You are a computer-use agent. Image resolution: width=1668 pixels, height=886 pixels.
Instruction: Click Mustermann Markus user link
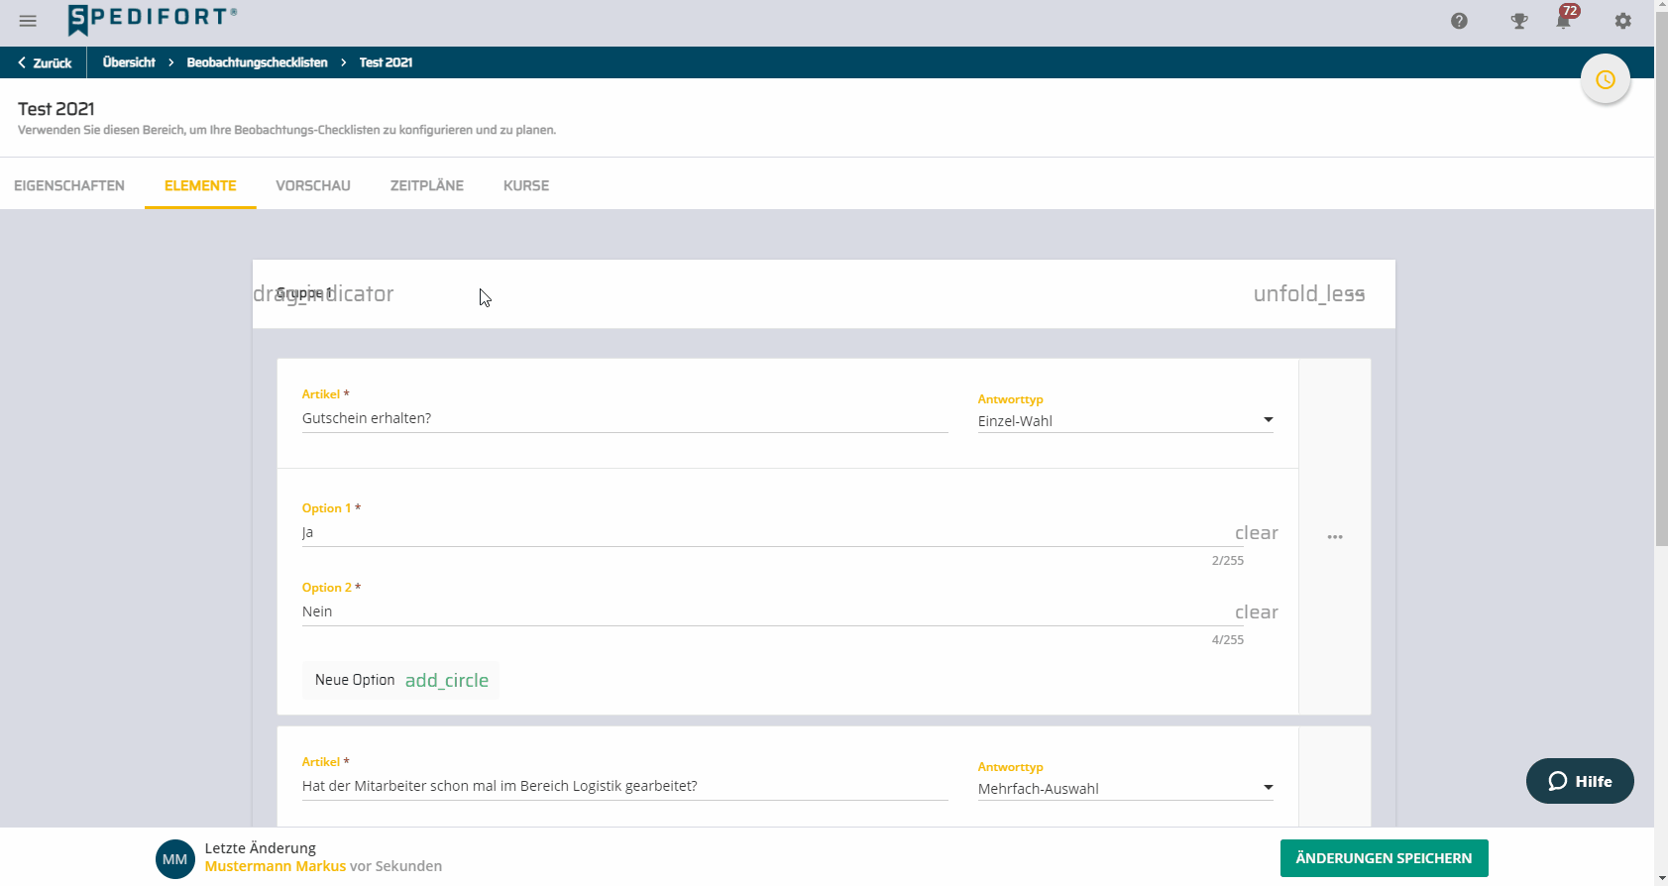pyautogui.click(x=276, y=867)
